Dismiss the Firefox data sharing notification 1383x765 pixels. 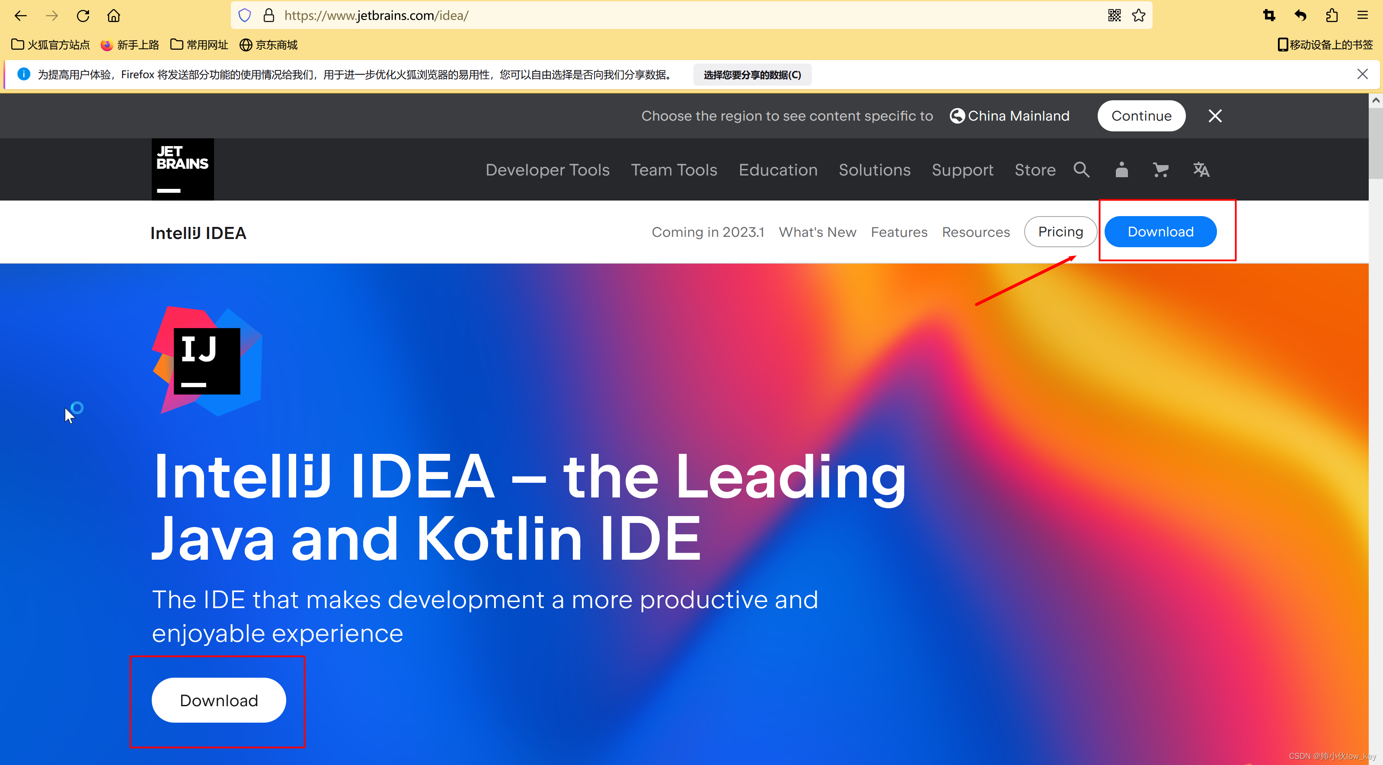(1362, 74)
